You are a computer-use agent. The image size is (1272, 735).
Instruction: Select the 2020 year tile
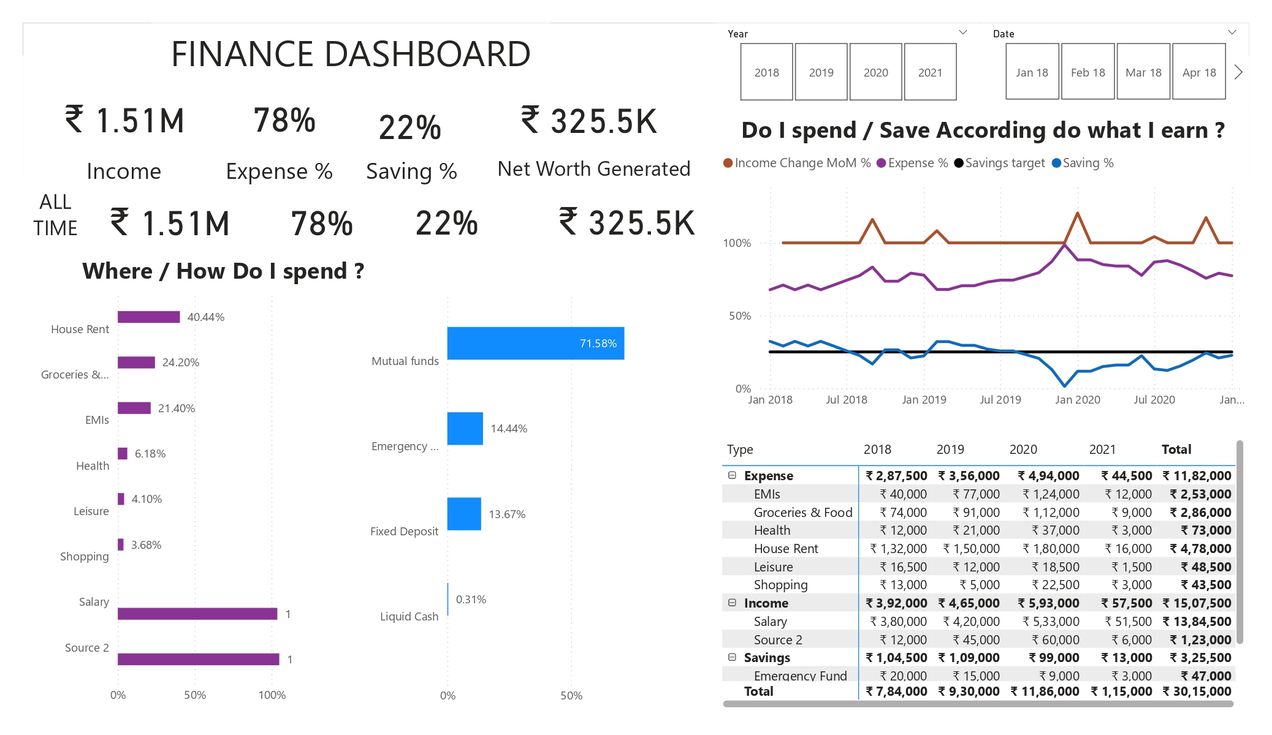pyautogui.click(x=875, y=72)
